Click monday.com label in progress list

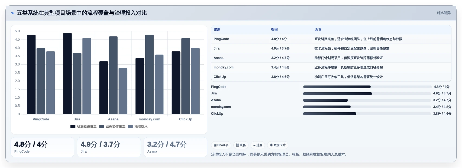(221, 107)
